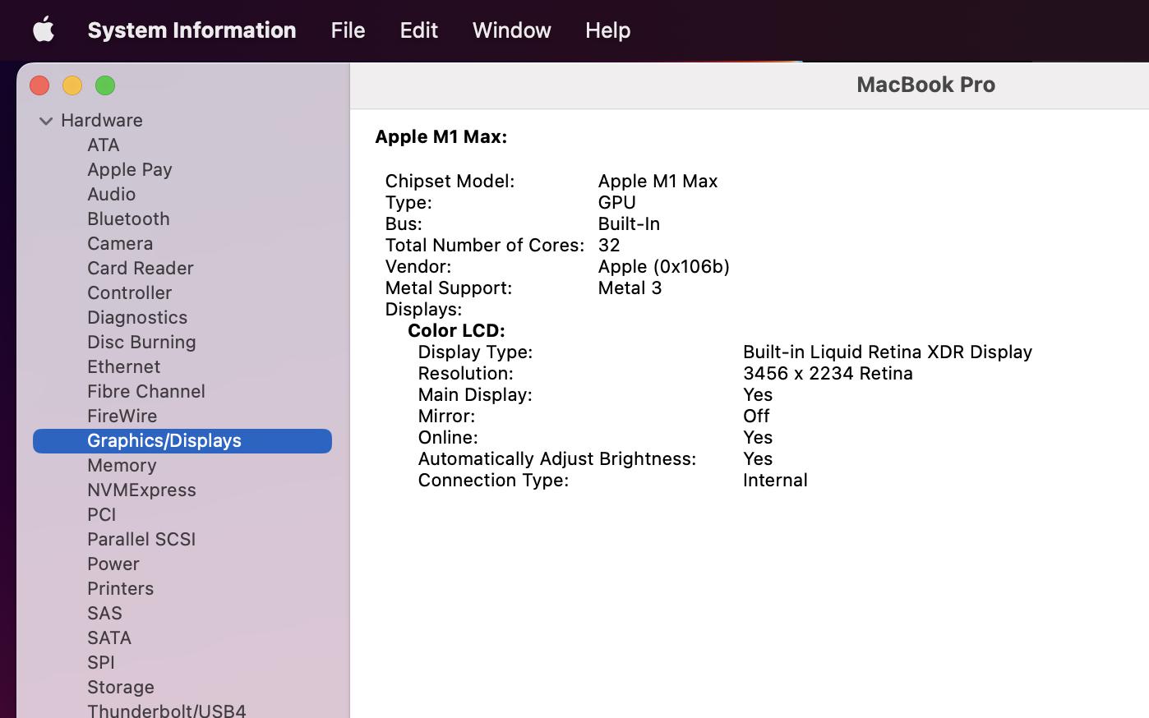This screenshot has width=1149, height=718.
Task: Click the red close window button
Action: (x=39, y=85)
